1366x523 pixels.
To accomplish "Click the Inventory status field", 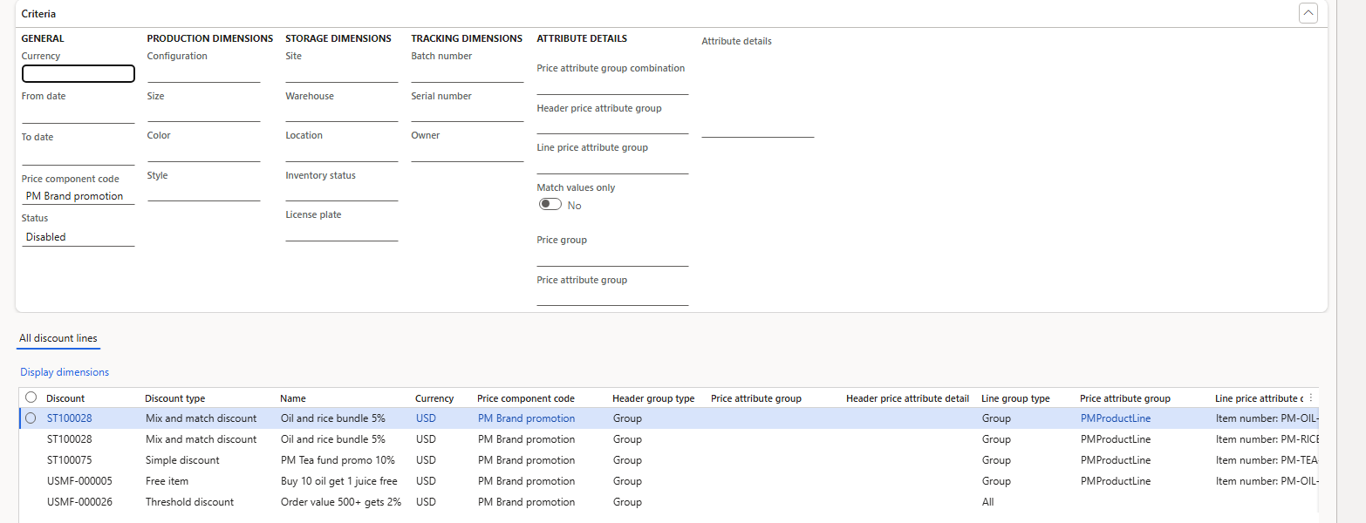I will pyautogui.click(x=342, y=193).
